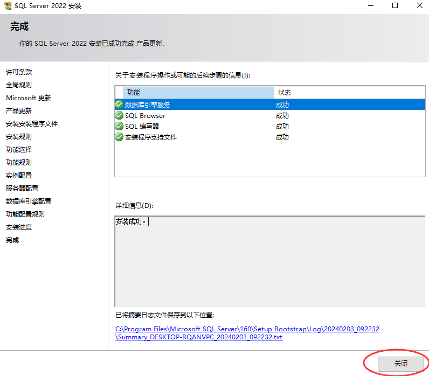Click the 成功 status of SQL Browser

(282, 115)
